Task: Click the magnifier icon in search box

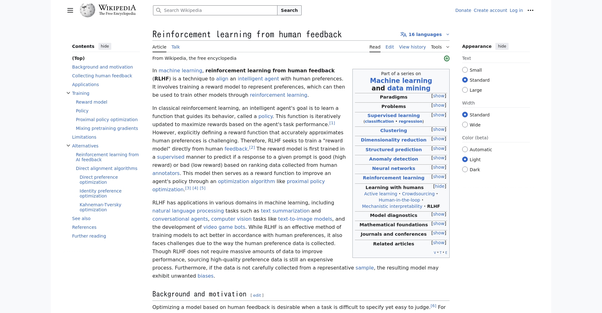Action: click(x=159, y=10)
